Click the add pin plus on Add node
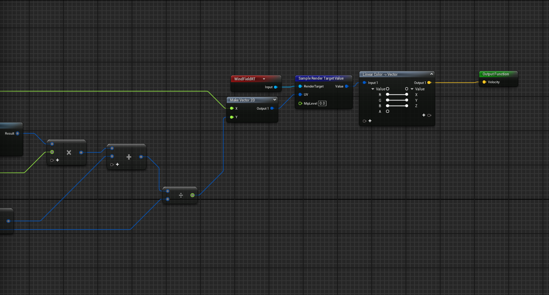Viewport: 549px width, 295px height. tap(117, 164)
